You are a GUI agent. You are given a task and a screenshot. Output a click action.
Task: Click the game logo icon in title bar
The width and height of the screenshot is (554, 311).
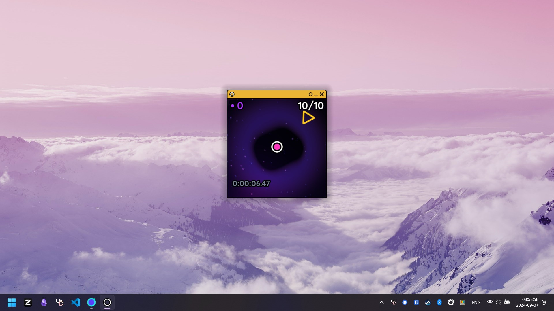pyautogui.click(x=232, y=94)
